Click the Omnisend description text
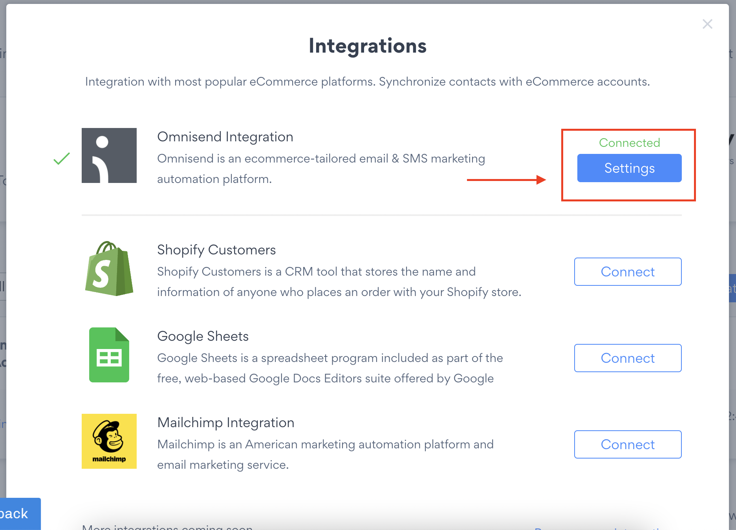This screenshot has width=736, height=530. (x=321, y=169)
